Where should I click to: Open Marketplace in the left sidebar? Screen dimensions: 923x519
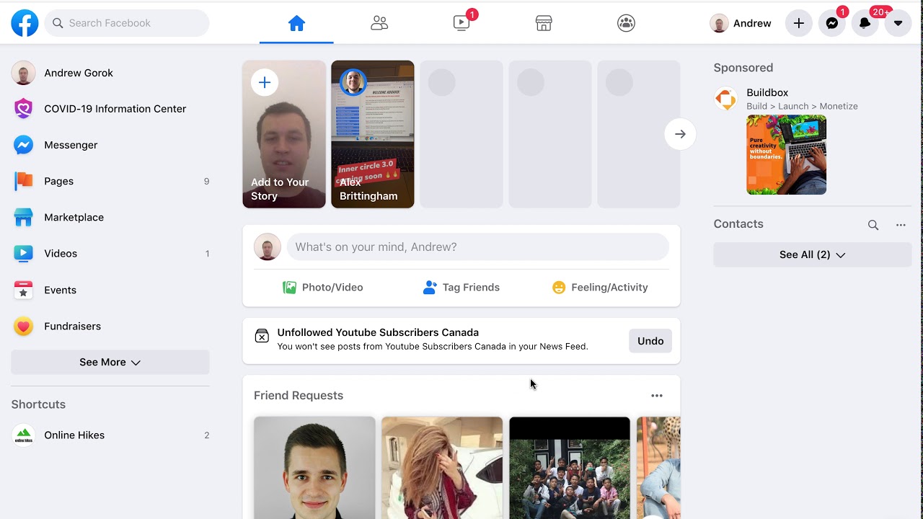tap(110, 217)
